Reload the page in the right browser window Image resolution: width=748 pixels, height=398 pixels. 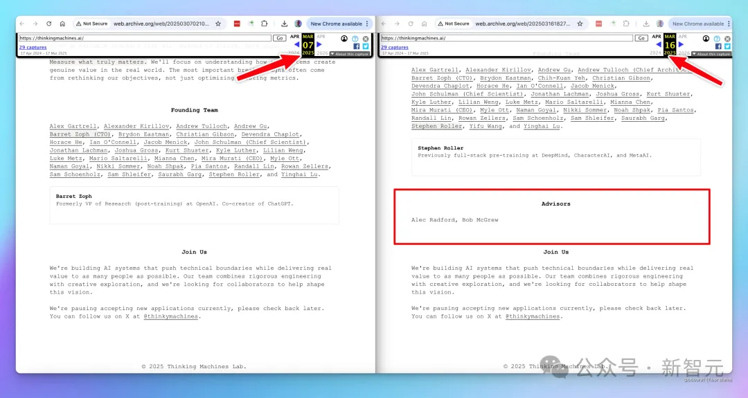[411, 24]
